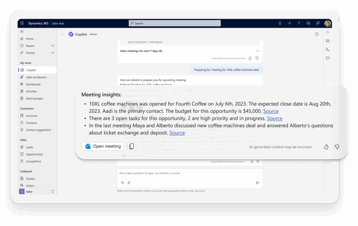Click the Open meeting button
Viewport: 358px width, 226px height.
click(x=103, y=146)
